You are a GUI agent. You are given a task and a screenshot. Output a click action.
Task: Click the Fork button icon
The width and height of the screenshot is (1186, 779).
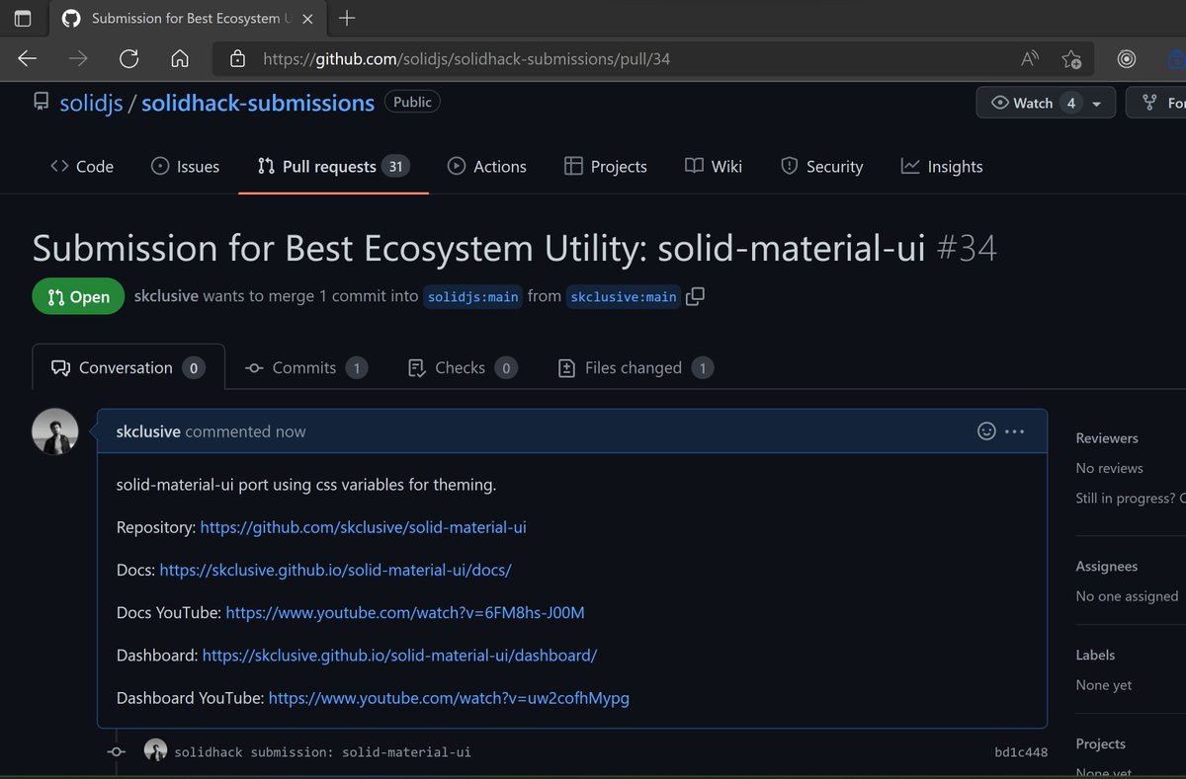click(1149, 103)
